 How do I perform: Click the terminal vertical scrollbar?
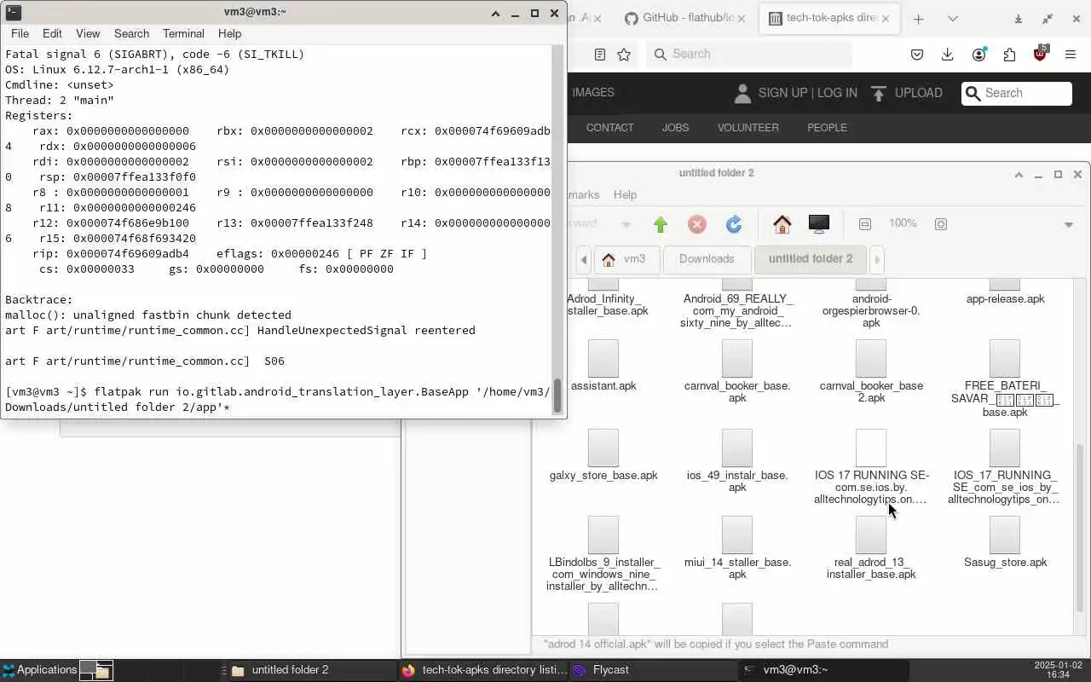coord(559,395)
